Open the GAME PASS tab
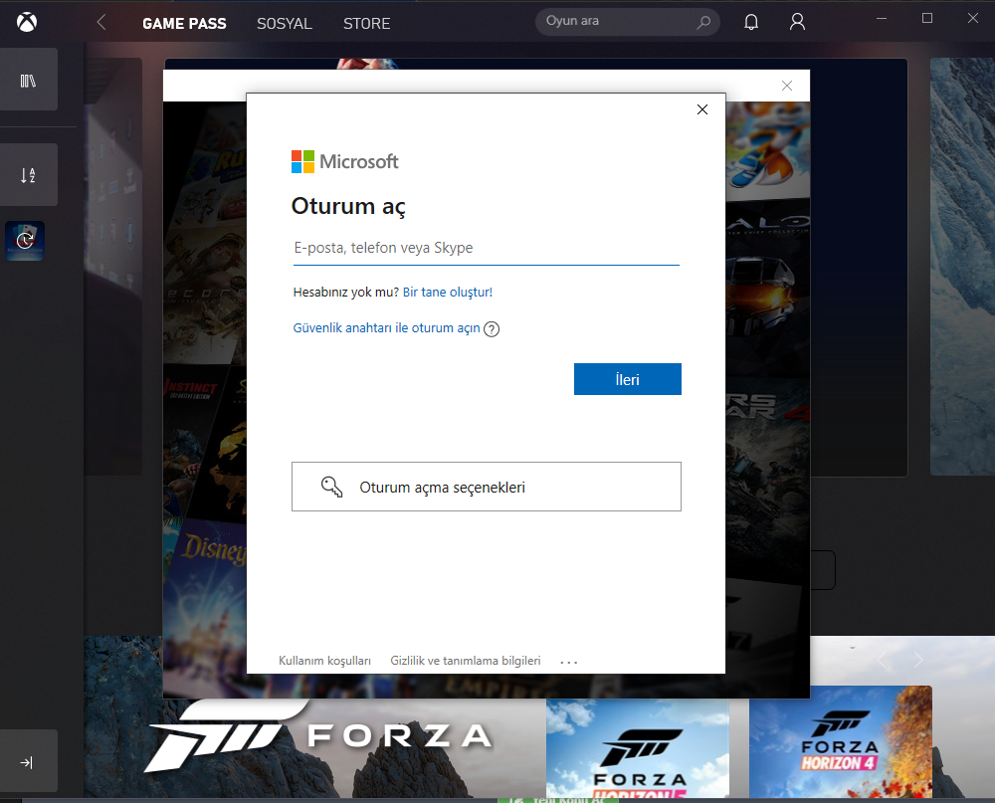 (184, 24)
